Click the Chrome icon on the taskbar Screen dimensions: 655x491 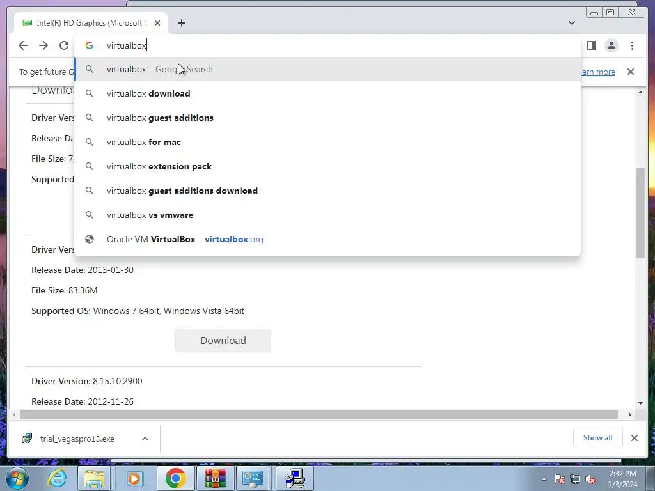click(x=175, y=478)
